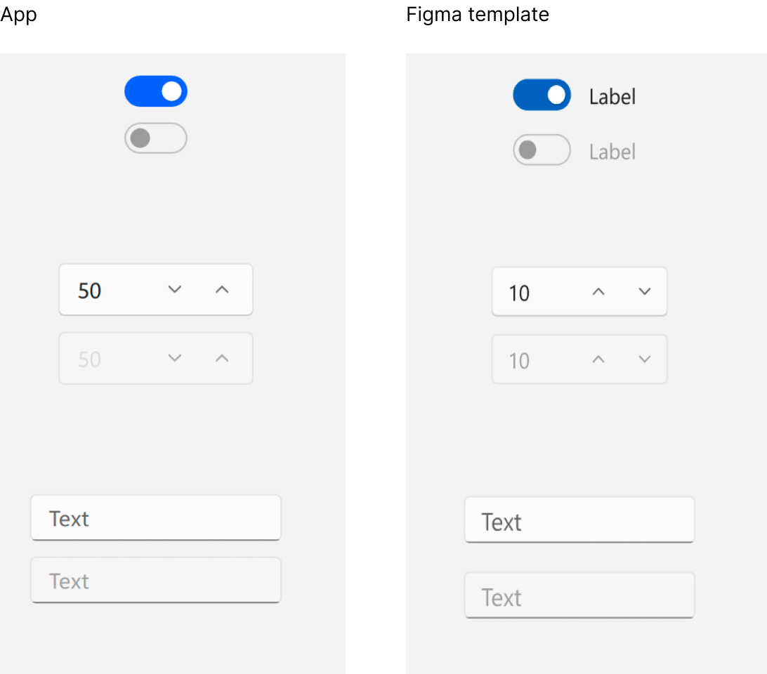
Task: Disable the blue Label toggle
Action: [542, 95]
